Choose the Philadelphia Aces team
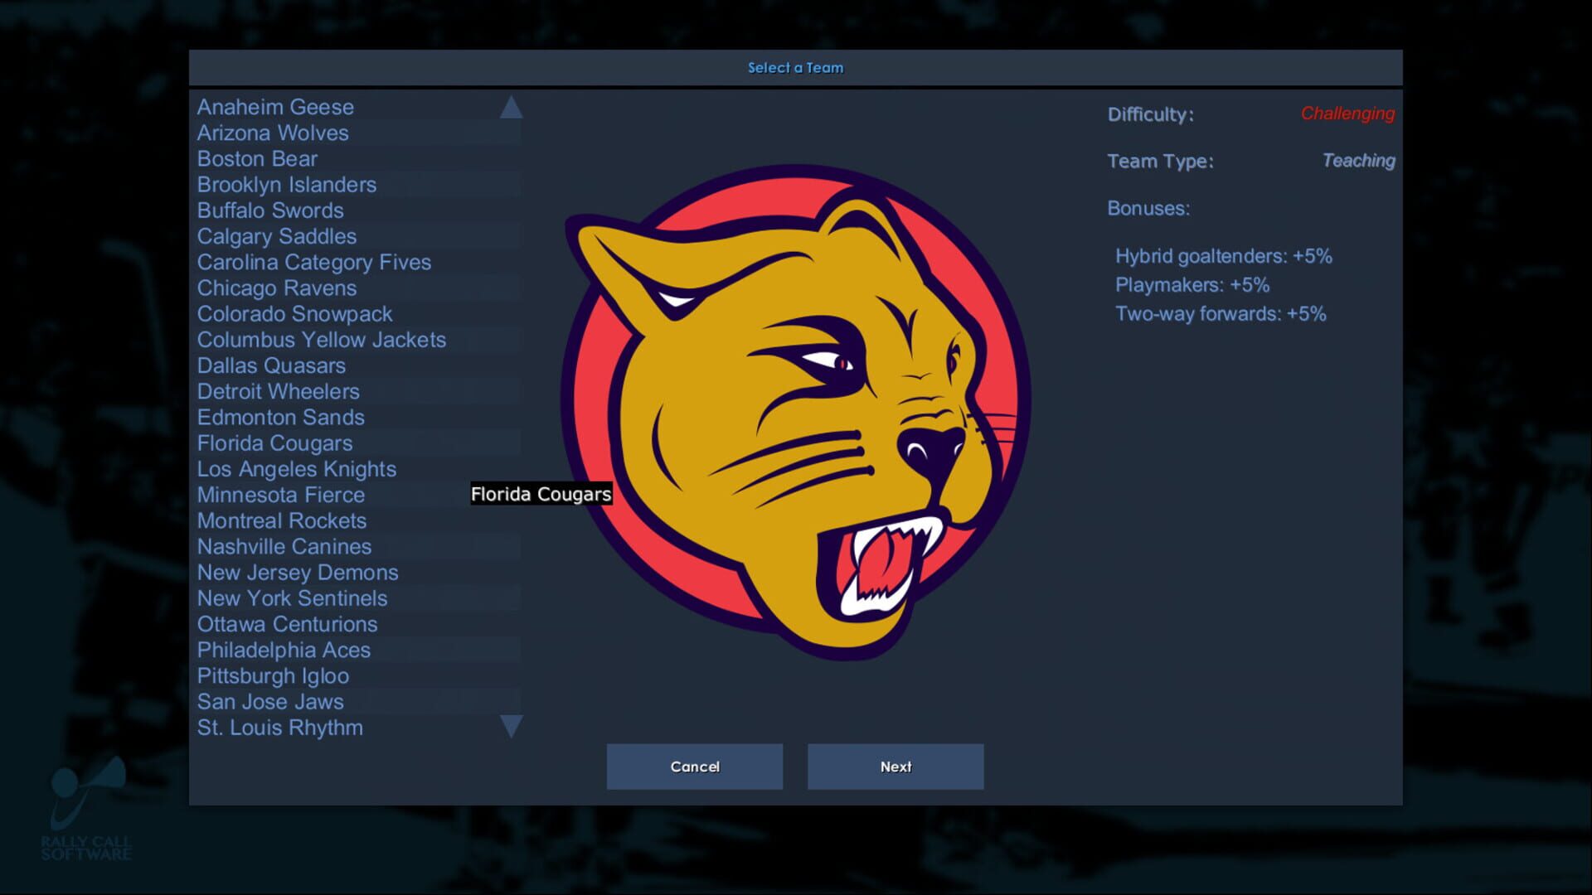This screenshot has height=895, width=1592. (284, 651)
